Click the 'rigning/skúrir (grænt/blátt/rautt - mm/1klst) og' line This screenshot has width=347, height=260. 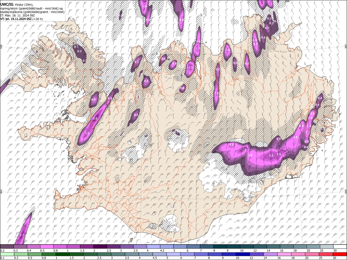point(31,8)
